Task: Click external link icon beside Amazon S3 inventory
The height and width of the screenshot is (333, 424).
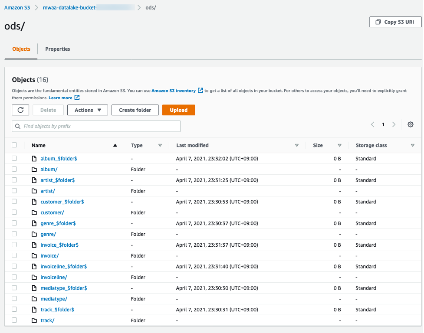Action: point(200,91)
